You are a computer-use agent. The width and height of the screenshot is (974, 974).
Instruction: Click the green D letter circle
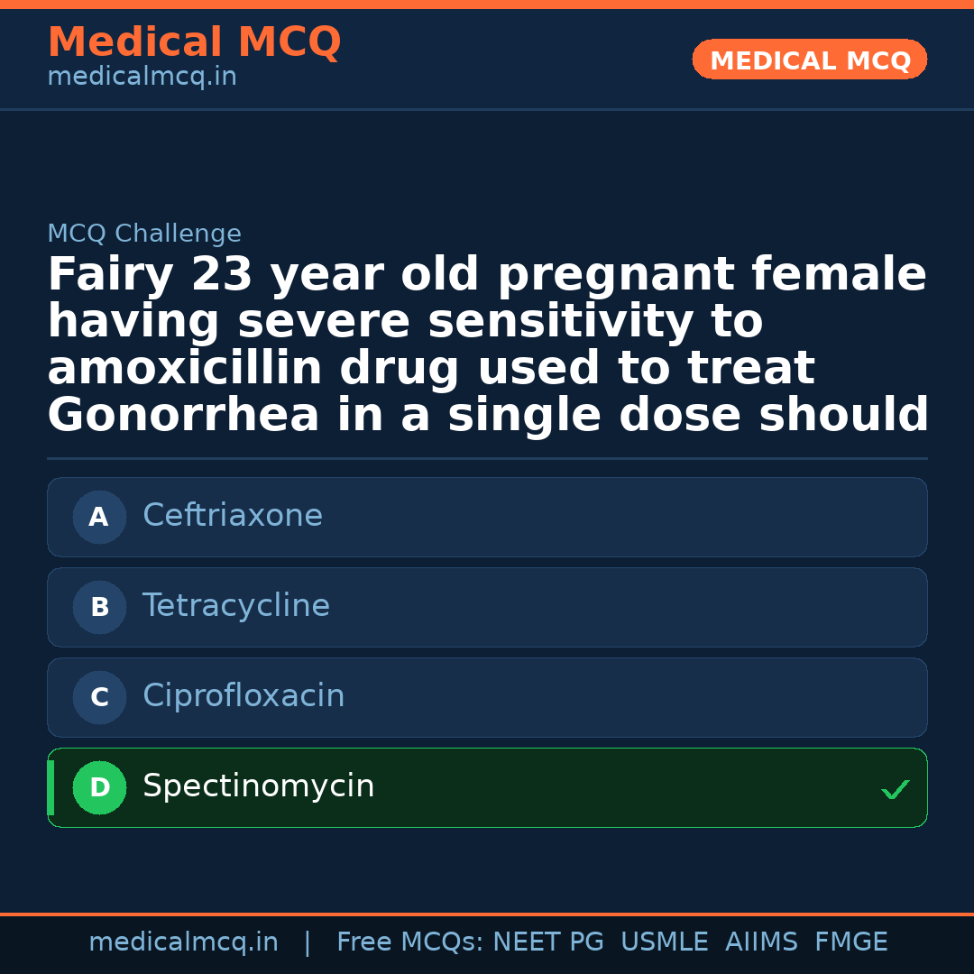99,788
